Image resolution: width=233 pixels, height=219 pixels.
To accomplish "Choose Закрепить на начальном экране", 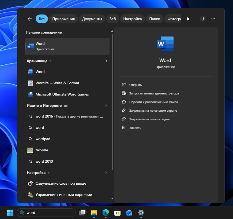I will point(153,111).
